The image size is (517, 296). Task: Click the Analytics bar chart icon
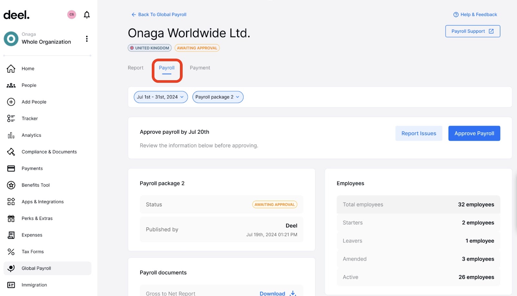[x=11, y=135]
